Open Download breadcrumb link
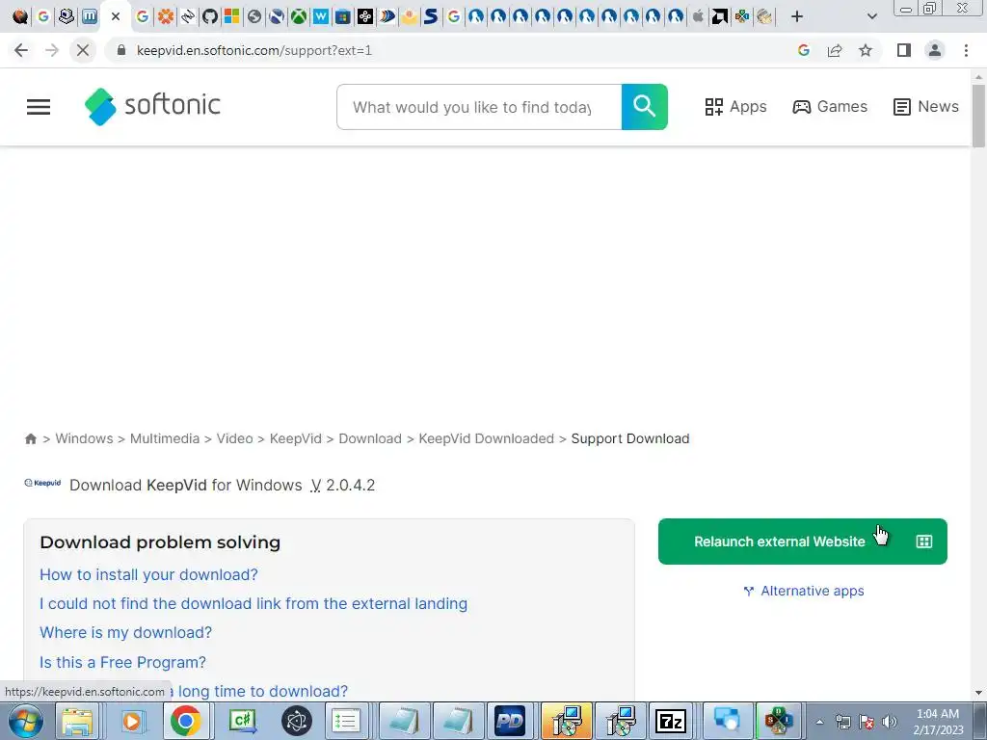This screenshot has width=987, height=740. point(370,438)
